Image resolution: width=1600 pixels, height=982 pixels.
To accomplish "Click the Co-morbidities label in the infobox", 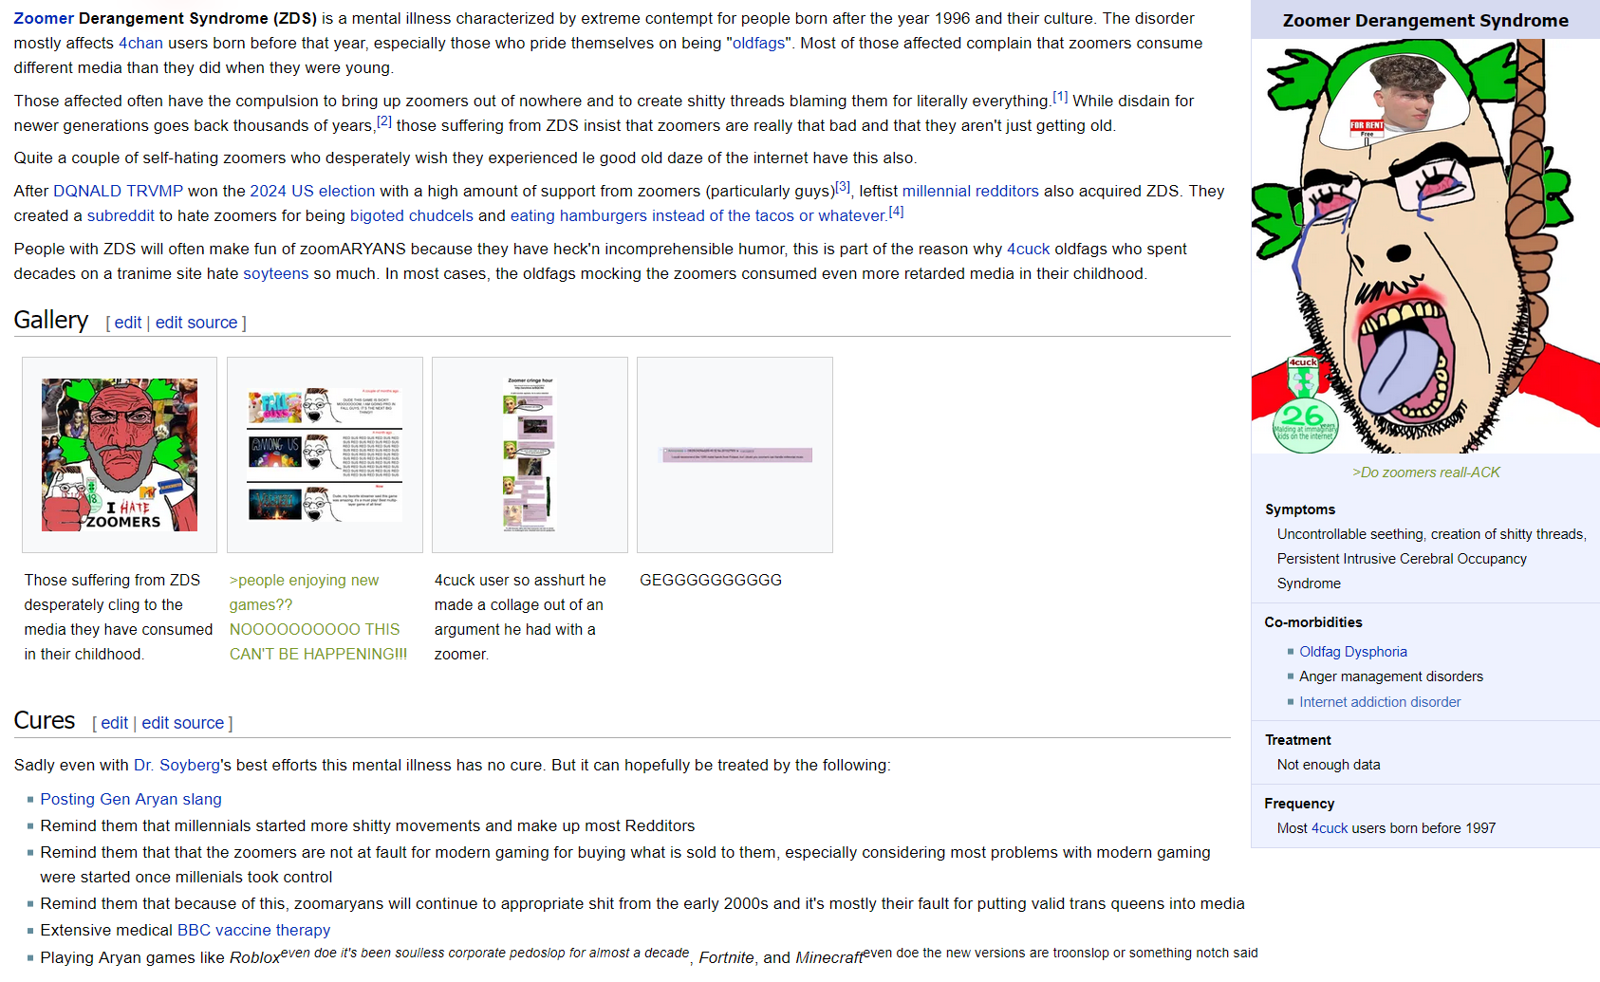I will coord(1313,622).
